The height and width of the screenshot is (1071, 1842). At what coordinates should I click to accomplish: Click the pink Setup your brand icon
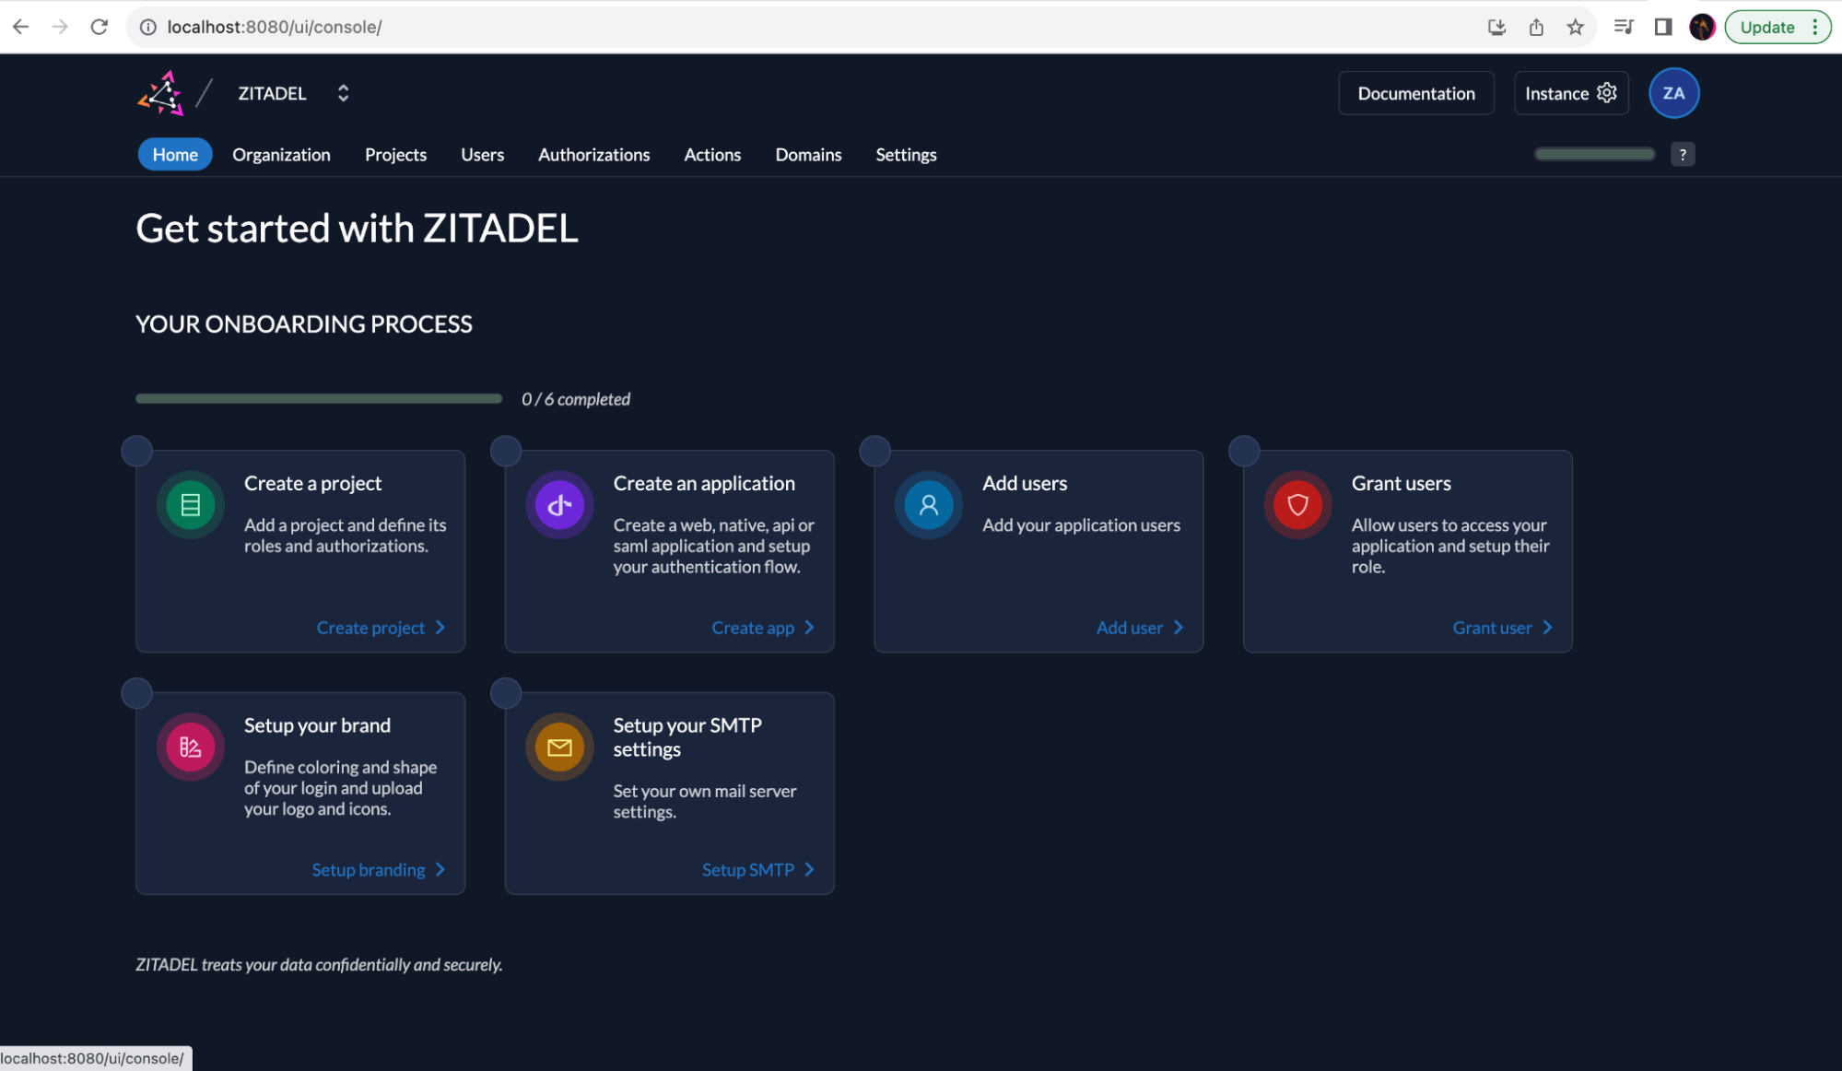191,747
